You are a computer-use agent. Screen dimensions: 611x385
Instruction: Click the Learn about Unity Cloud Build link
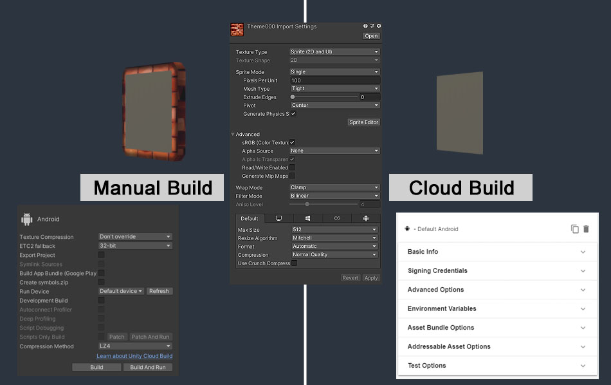click(x=135, y=355)
